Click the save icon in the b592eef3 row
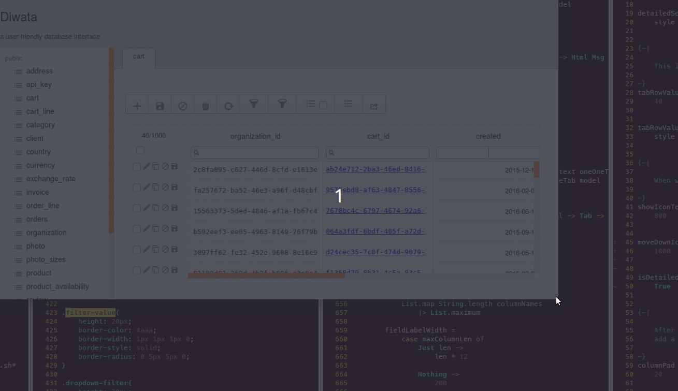The height and width of the screenshot is (391, 678). coord(175,228)
